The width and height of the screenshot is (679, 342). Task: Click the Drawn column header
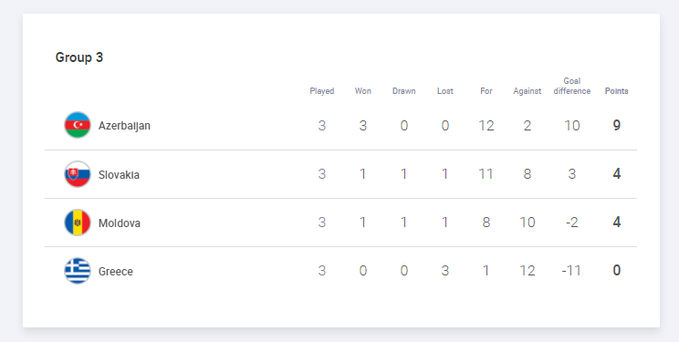(x=404, y=91)
